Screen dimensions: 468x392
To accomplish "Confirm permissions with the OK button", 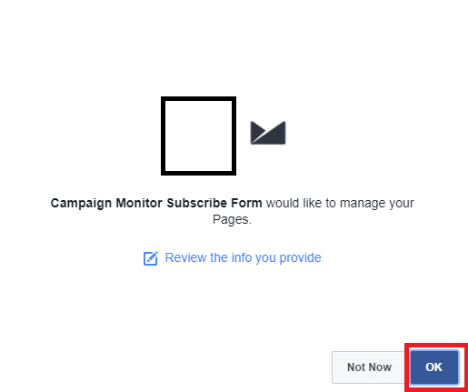I will click(x=434, y=367).
